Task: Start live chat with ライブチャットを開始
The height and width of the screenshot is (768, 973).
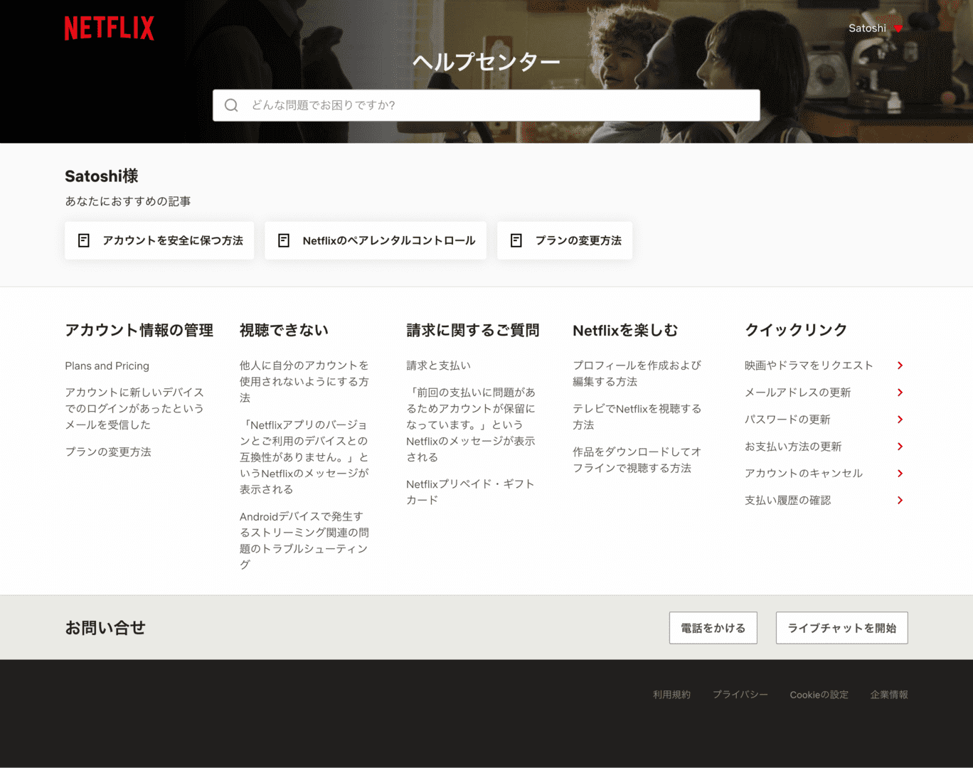Action: pyautogui.click(x=841, y=628)
